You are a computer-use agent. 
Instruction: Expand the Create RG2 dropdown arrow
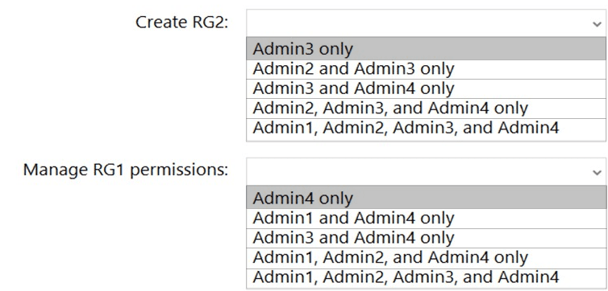click(x=598, y=24)
